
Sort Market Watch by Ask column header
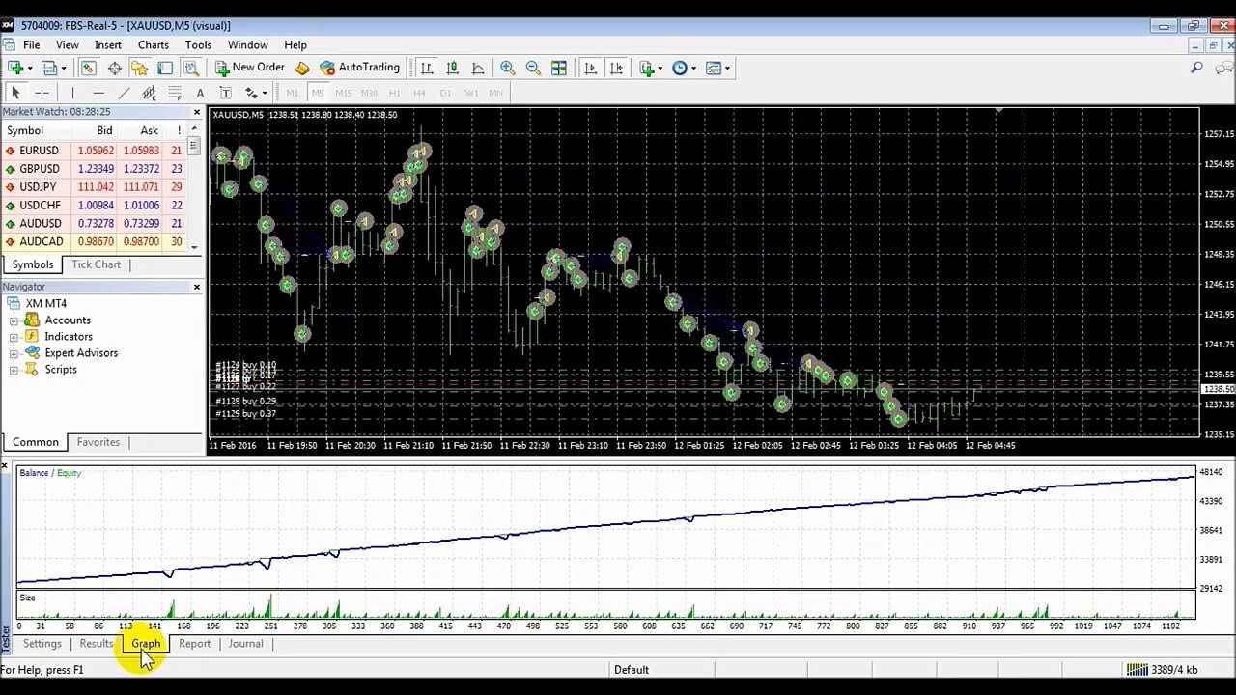coord(149,130)
